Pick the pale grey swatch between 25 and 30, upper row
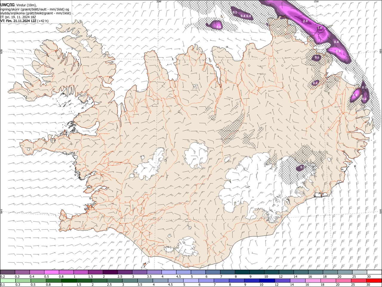 [360, 272]
